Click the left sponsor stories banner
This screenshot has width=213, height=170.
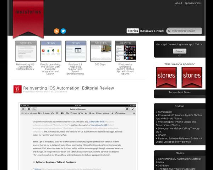click(x=166, y=77)
